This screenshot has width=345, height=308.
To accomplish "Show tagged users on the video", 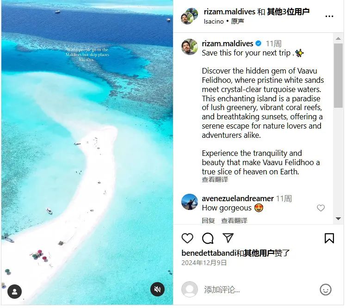I will (14, 292).
